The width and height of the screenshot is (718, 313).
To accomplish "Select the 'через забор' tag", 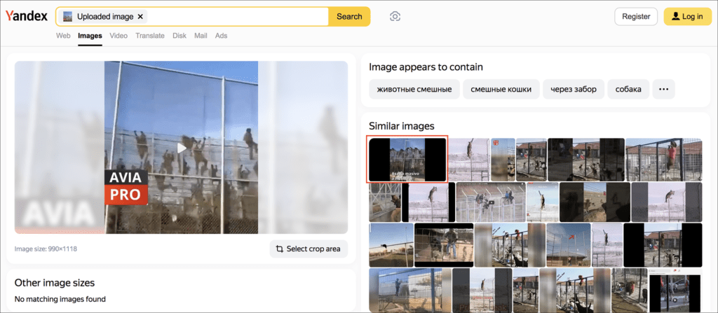I will click(x=574, y=89).
